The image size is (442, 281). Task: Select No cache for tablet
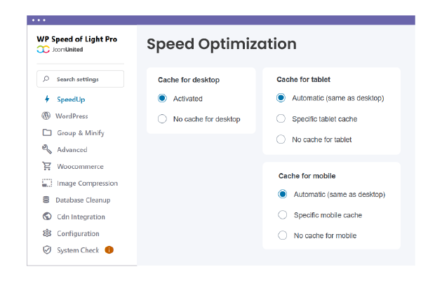281,139
